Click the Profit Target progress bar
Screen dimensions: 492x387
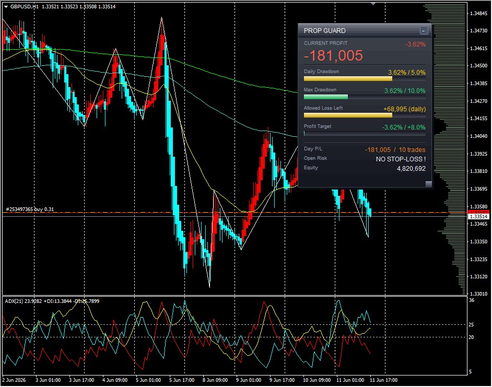pos(365,134)
